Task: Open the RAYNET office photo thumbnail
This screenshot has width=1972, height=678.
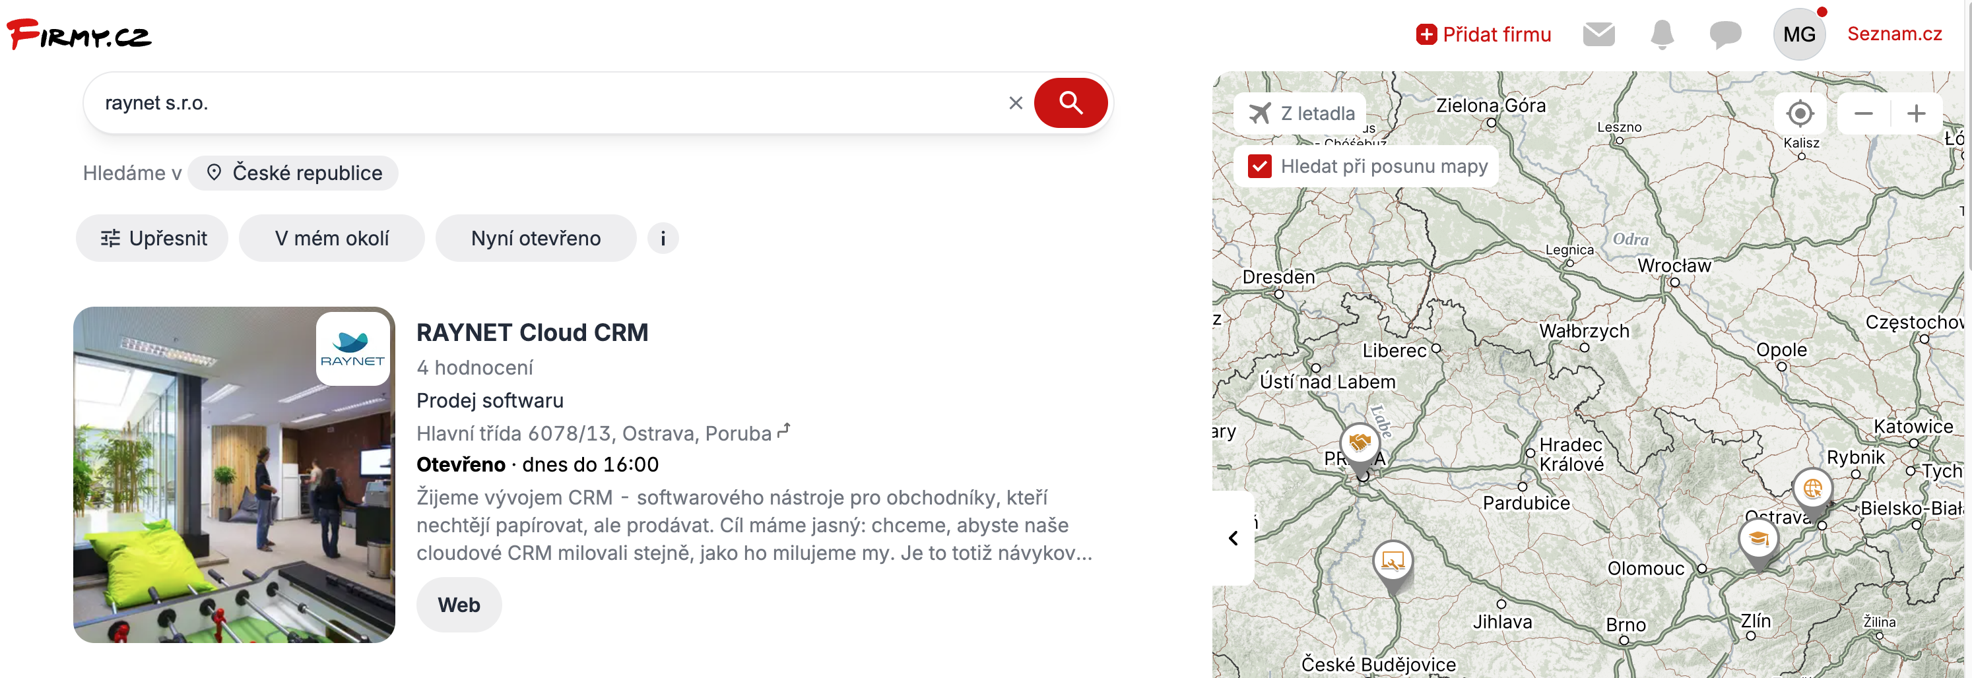Action: (234, 474)
